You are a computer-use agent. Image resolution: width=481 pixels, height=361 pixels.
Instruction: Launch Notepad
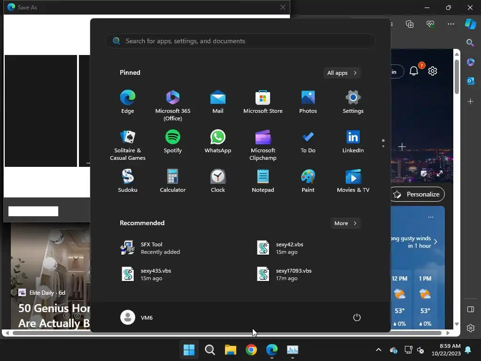click(263, 181)
